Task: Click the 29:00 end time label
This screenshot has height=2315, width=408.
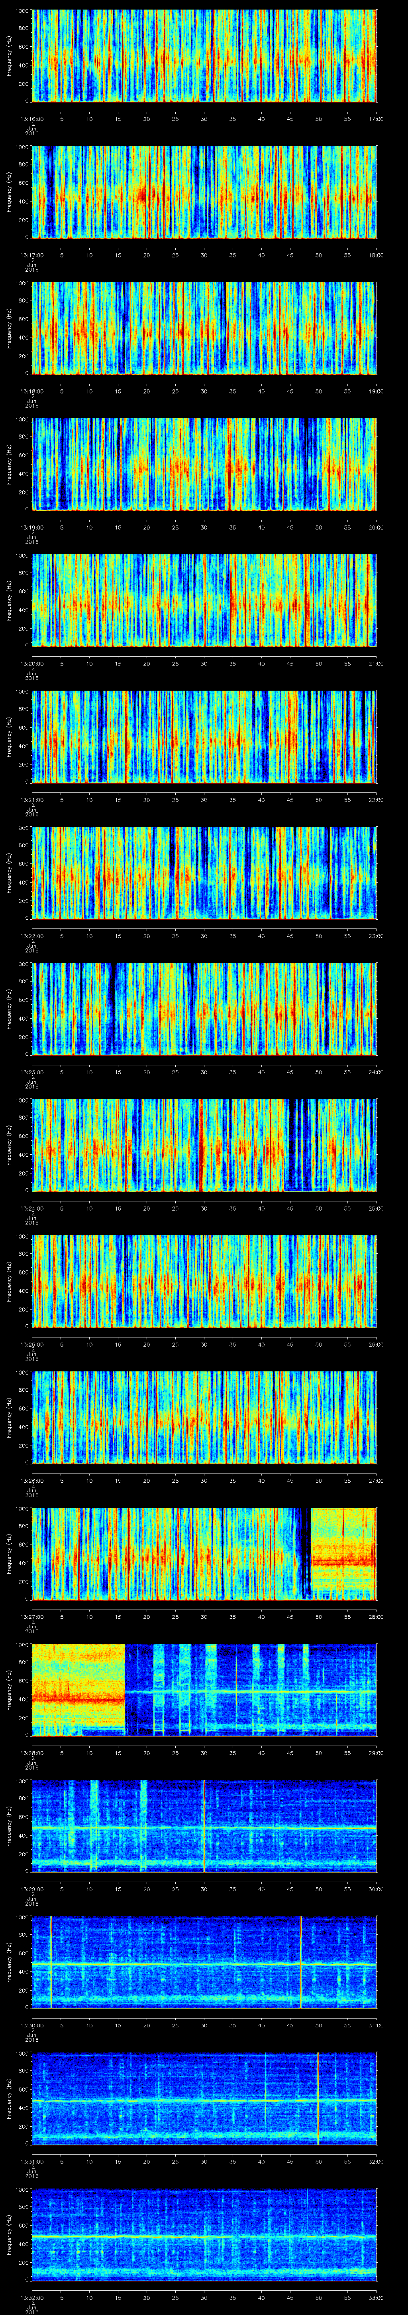Action: click(377, 1752)
